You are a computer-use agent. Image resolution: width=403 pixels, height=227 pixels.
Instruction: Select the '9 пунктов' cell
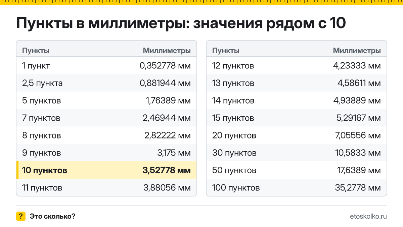[x=42, y=153]
